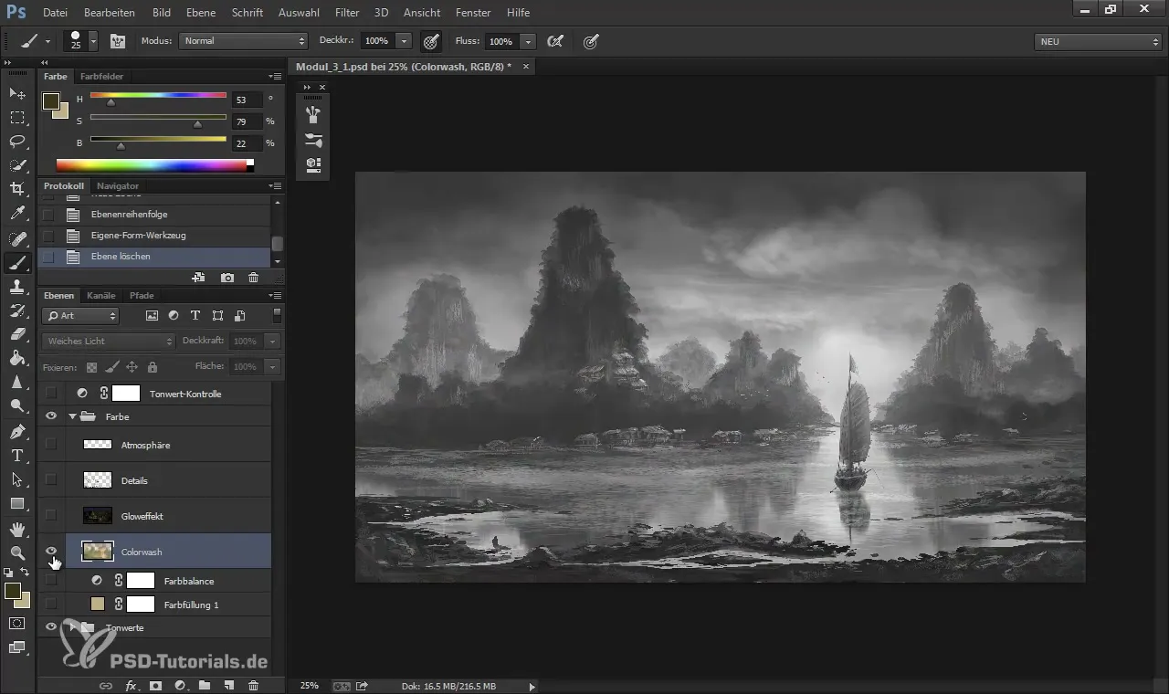
Task: Switch to the Kanäle tab
Action: pyautogui.click(x=101, y=296)
